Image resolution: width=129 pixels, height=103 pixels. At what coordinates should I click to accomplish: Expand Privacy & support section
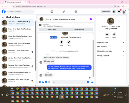(x=111, y=56)
